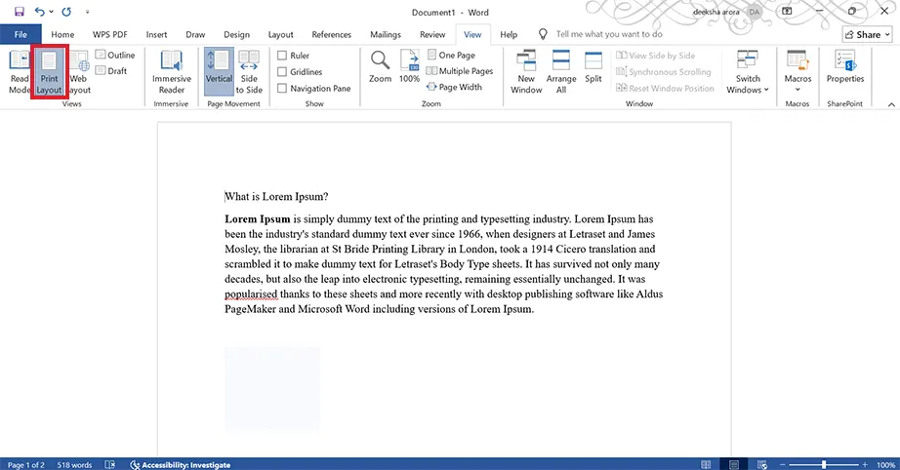
Task: Click the zoom slider handle
Action: (x=824, y=465)
